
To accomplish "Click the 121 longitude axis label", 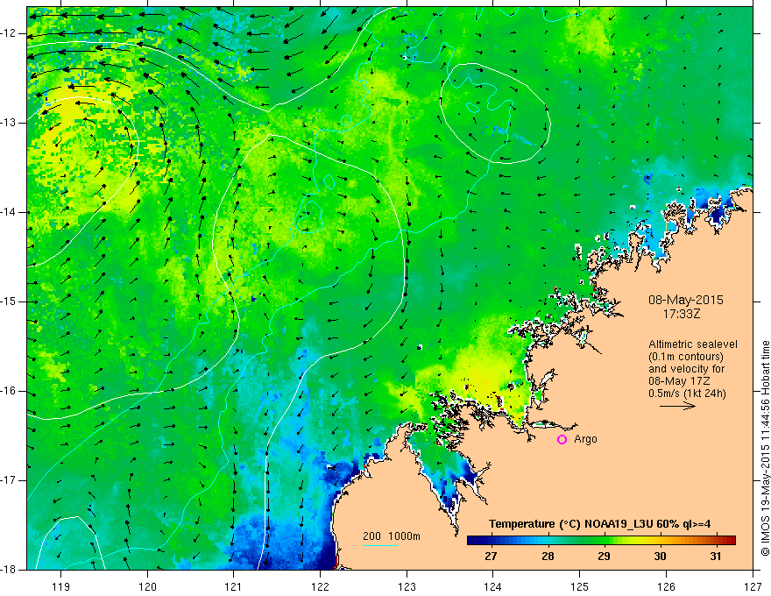I will [x=234, y=586].
